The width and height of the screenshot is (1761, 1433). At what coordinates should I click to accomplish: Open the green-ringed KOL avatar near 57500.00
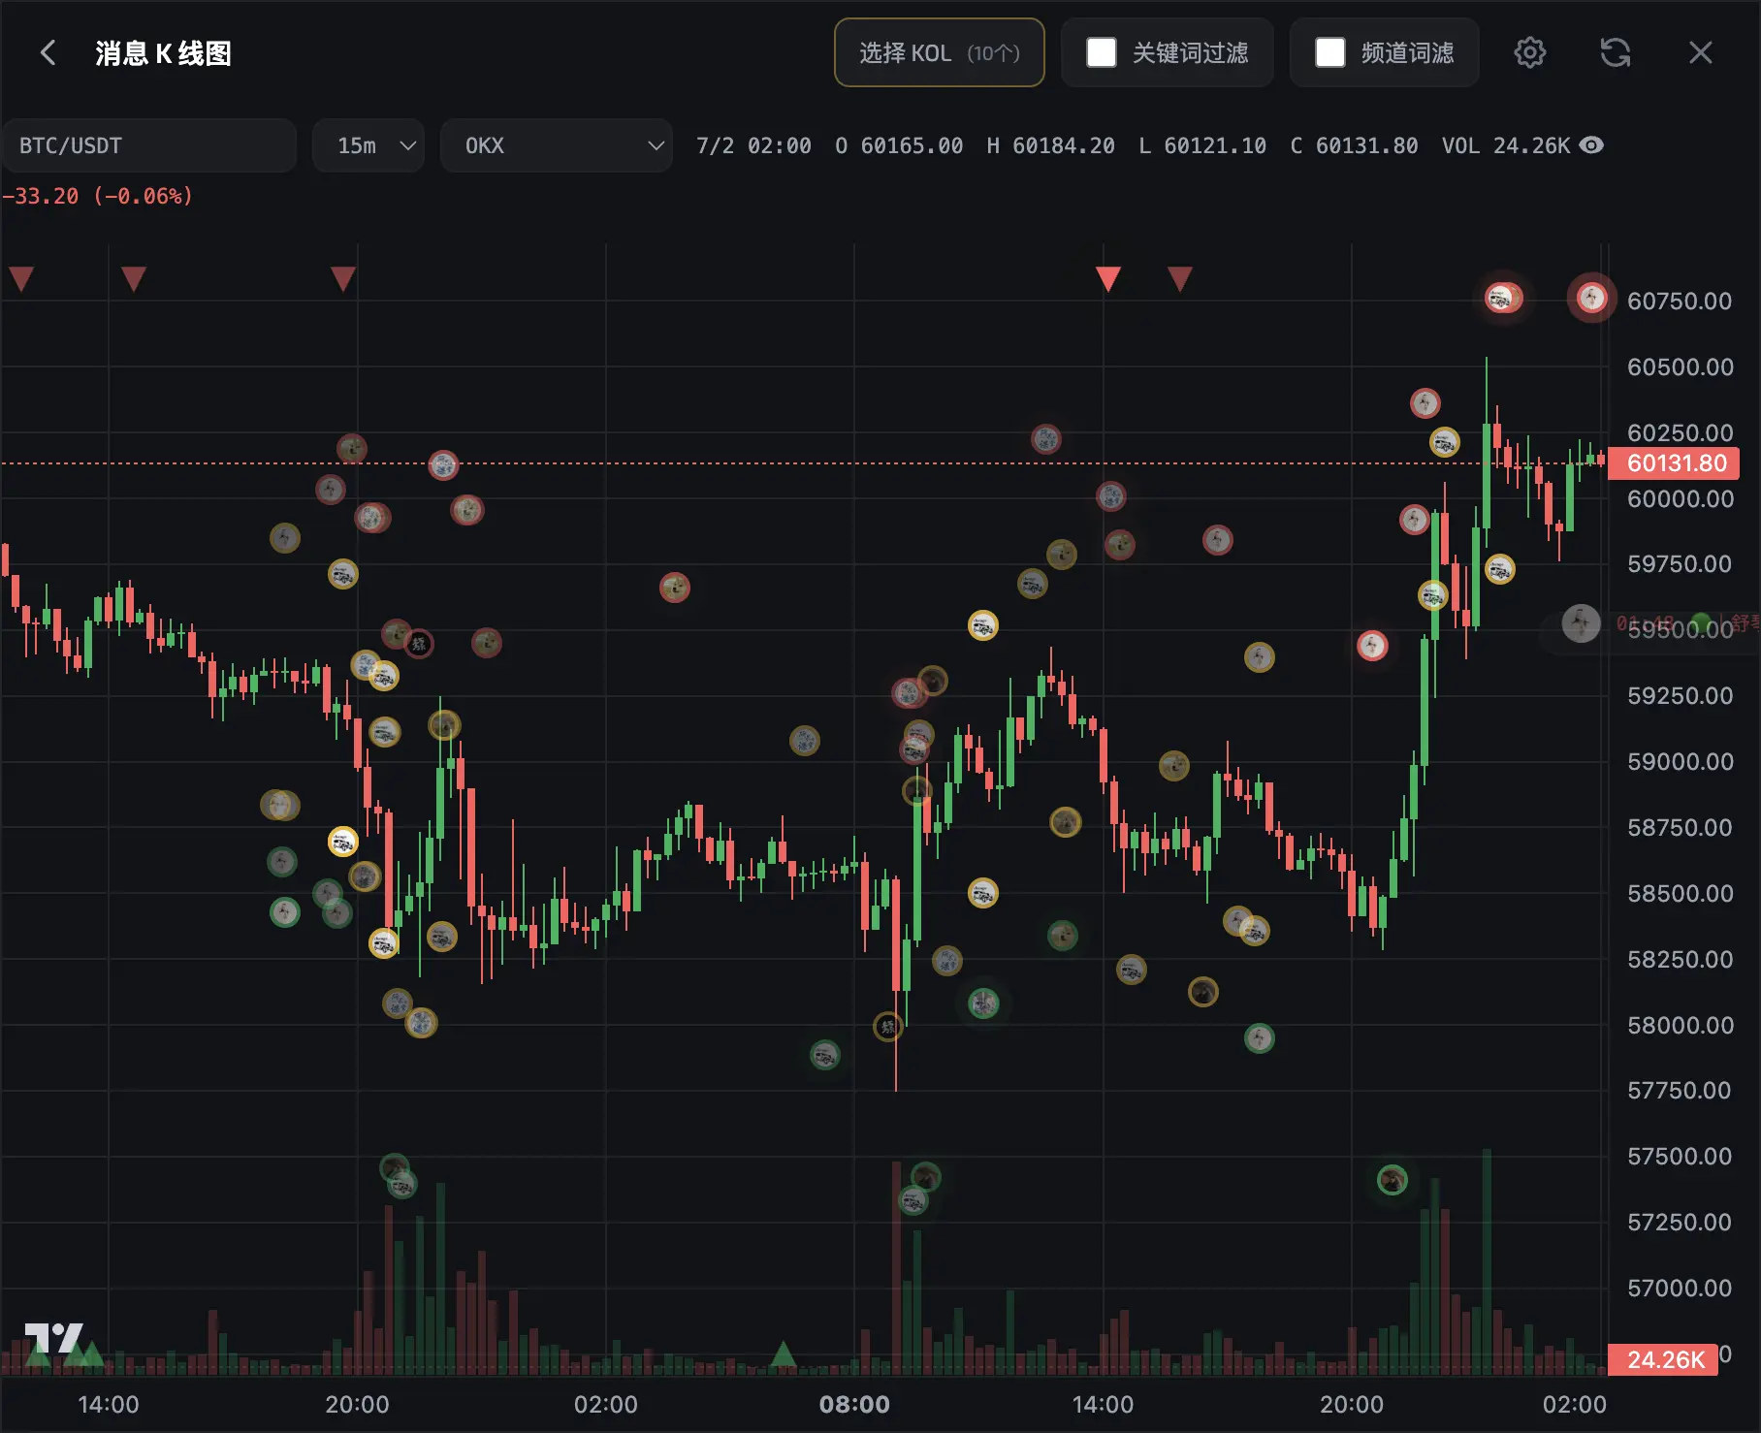coord(1393,1180)
